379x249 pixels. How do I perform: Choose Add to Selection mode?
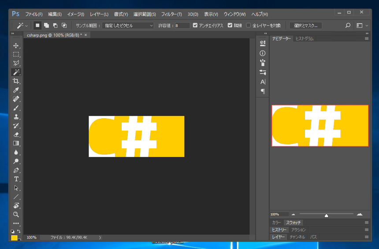pyautogui.click(x=46, y=26)
